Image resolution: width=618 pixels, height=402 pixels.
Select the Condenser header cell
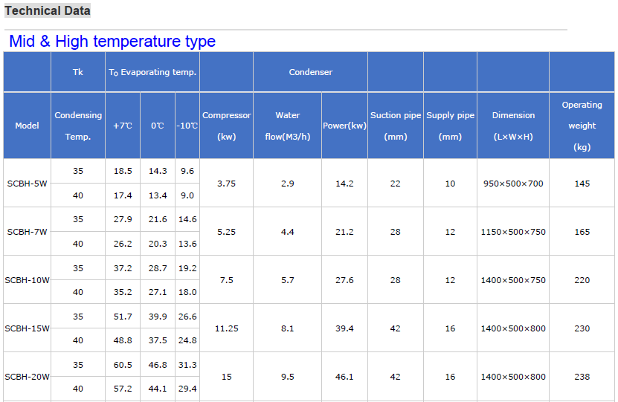[x=310, y=72]
